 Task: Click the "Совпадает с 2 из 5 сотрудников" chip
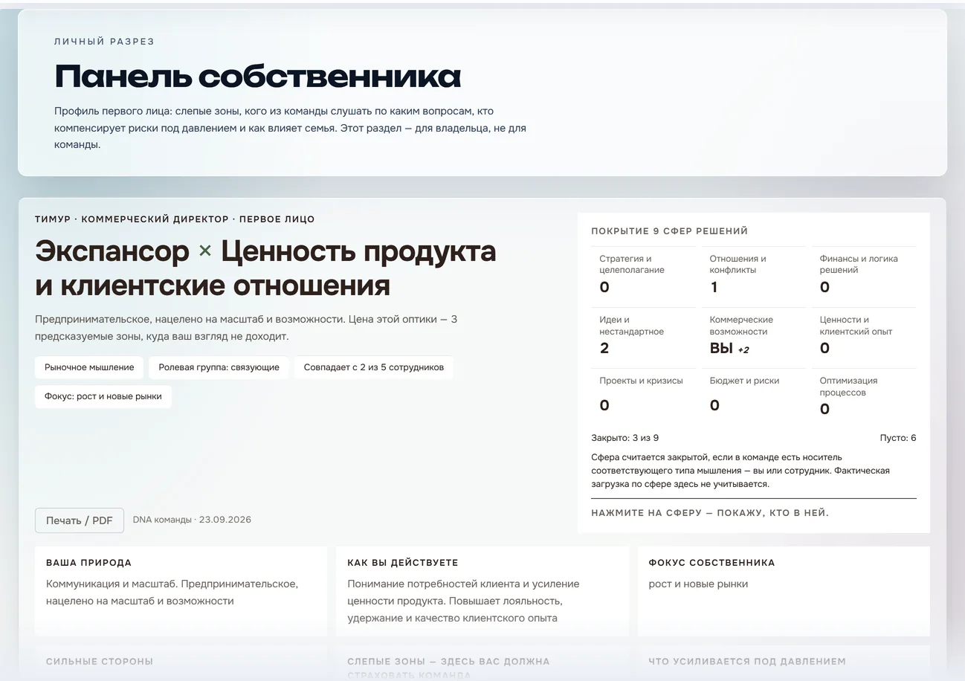pos(373,367)
